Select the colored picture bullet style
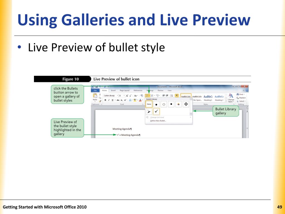The height and width of the screenshot is (214, 285). click(178, 104)
